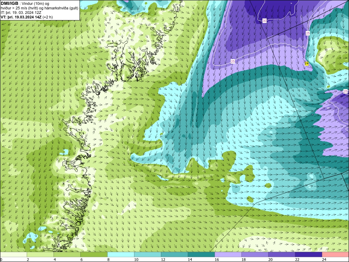Click the palest 0–2 m/s colour bar segment
Viewport: 349px width, 262px height.
click(14, 254)
